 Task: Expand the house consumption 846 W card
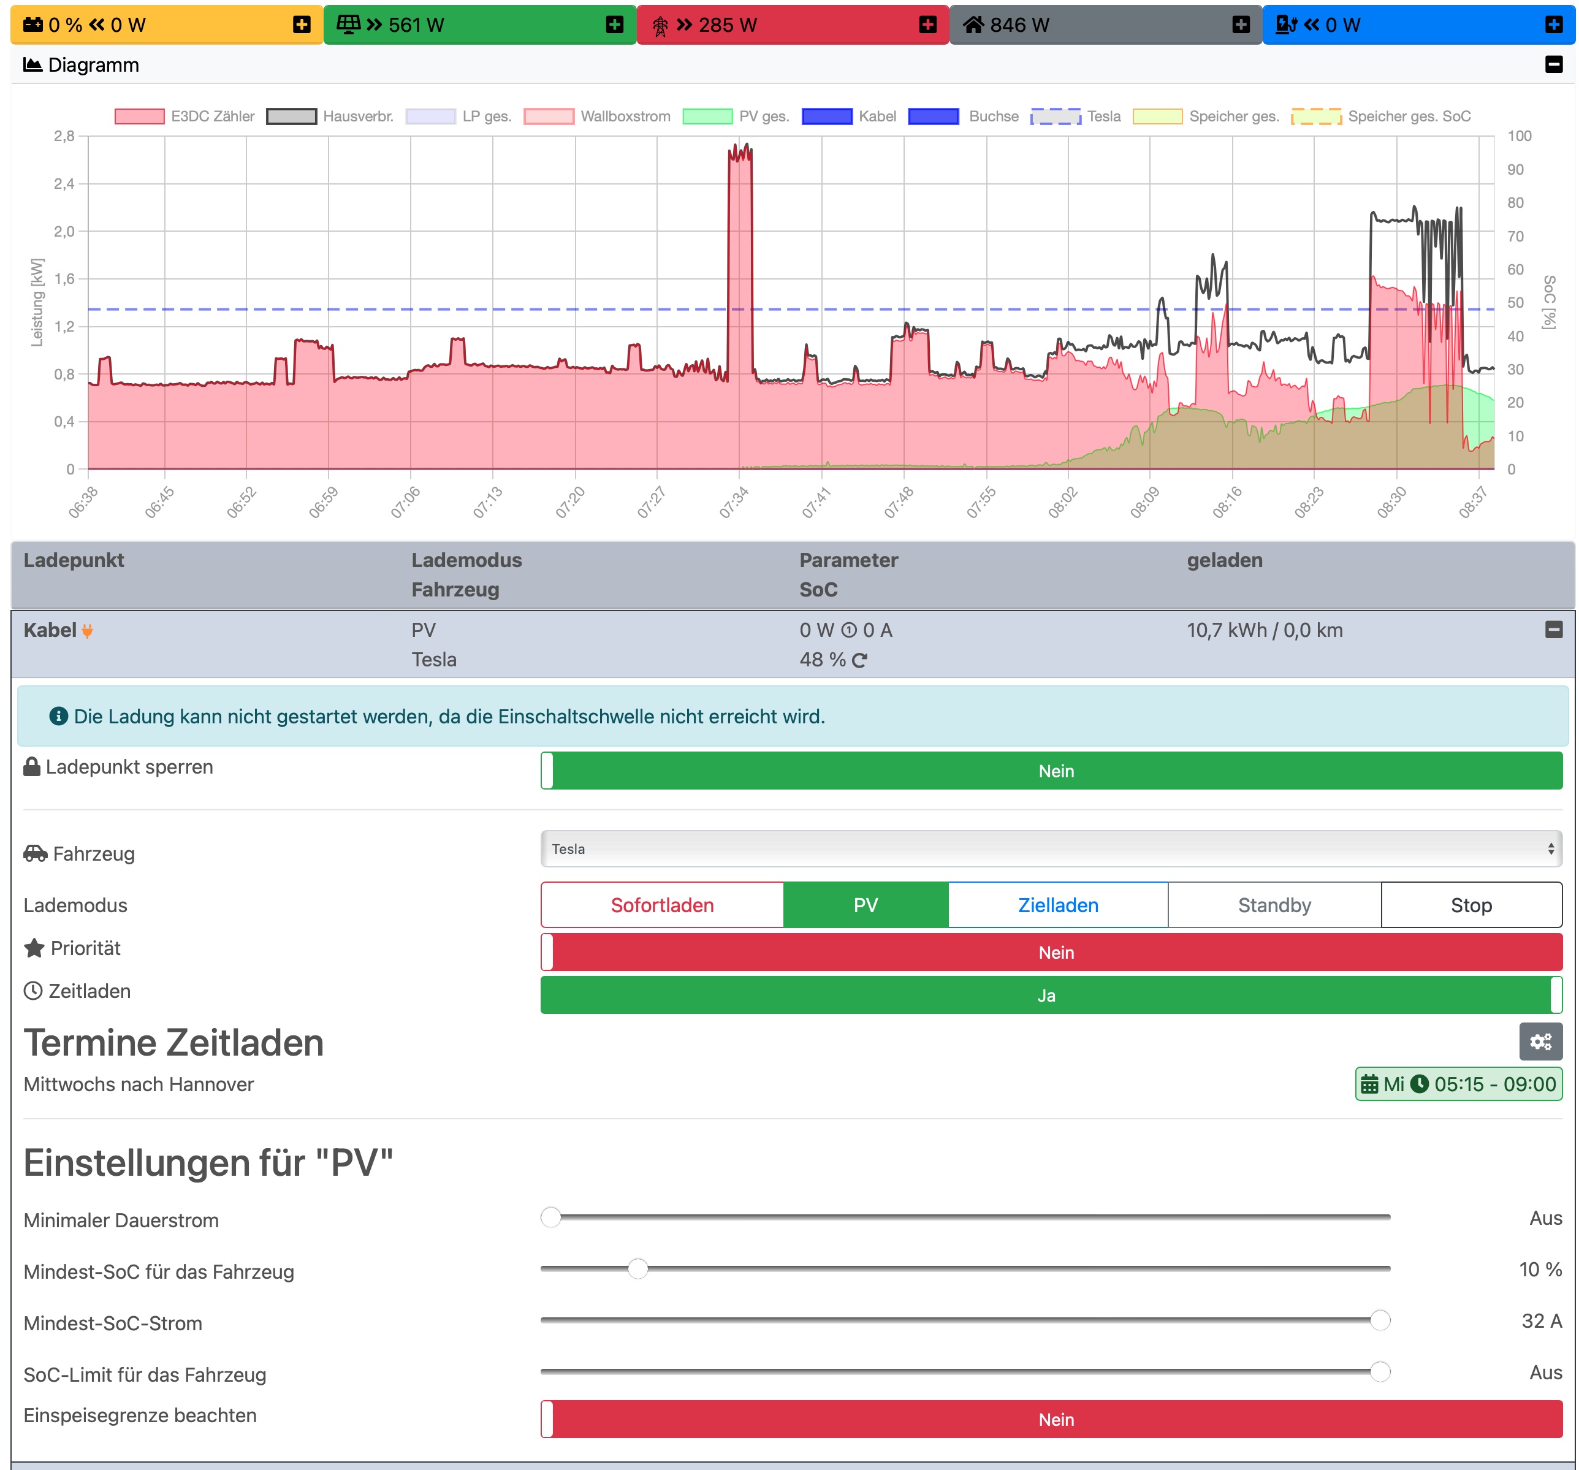pos(1241,25)
